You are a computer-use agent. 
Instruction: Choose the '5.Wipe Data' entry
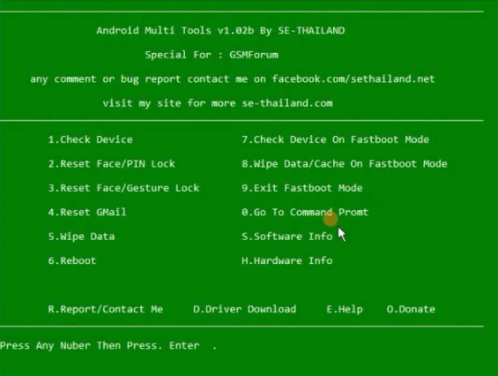[81, 237]
